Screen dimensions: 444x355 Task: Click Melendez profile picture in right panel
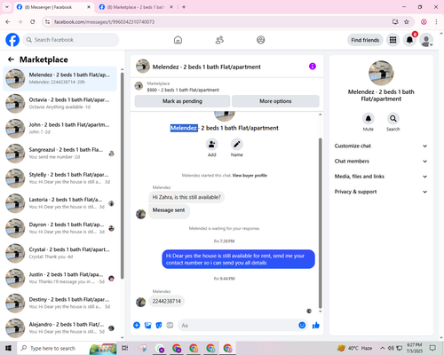(x=381, y=73)
